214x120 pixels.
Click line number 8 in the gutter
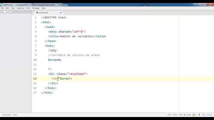point(35,50)
